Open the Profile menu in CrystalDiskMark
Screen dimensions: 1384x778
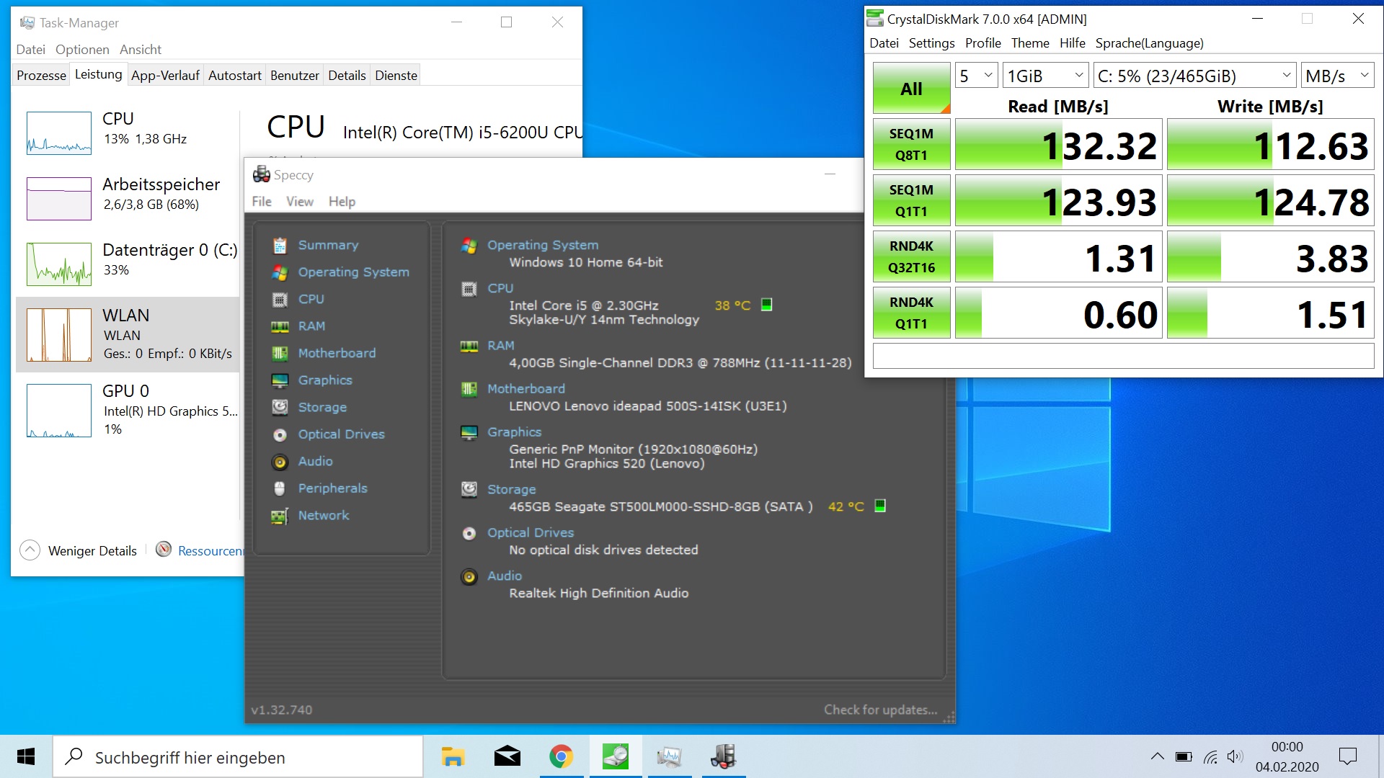click(x=982, y=43)
